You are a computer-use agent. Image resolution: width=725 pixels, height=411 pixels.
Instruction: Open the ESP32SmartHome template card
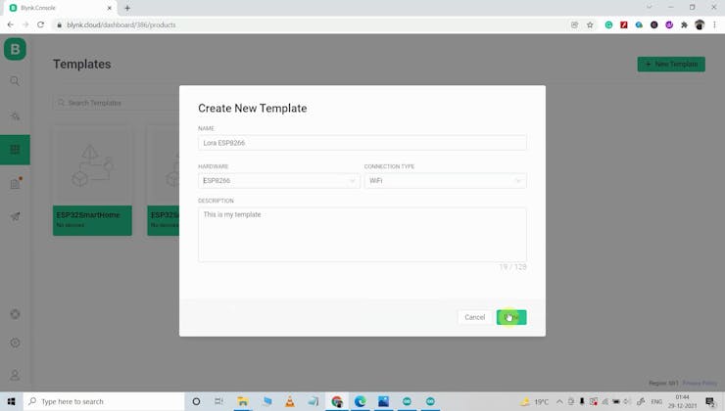click(92, 180)
